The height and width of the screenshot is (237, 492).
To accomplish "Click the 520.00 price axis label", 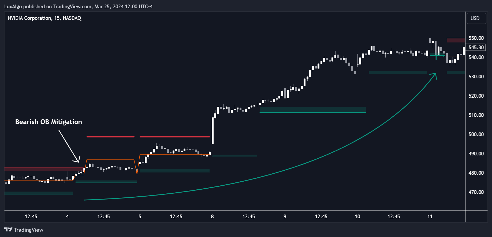I will [x=476, y=96].
